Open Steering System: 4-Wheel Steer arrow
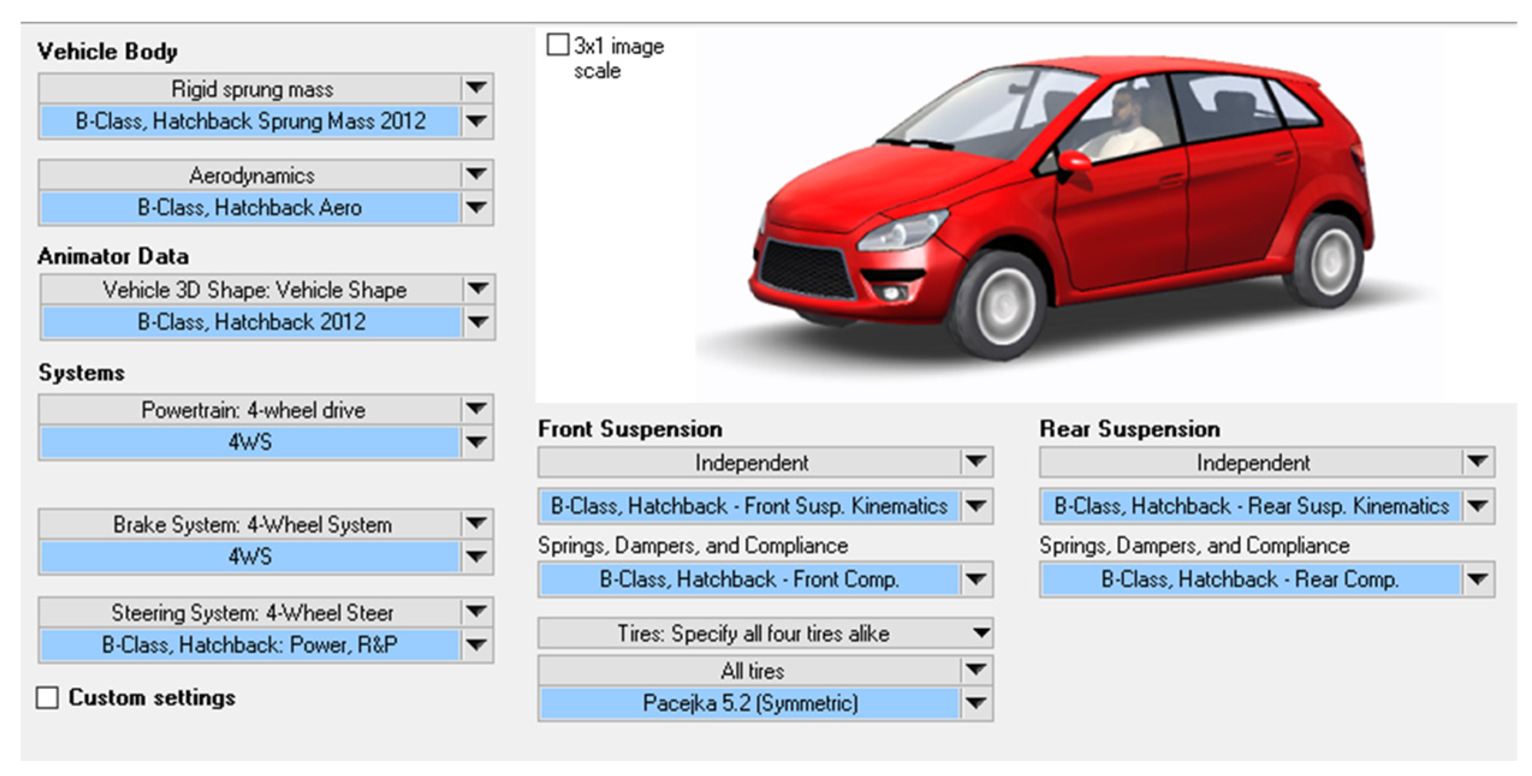Viewport: 1532px width, 776px height. point(476,612)
